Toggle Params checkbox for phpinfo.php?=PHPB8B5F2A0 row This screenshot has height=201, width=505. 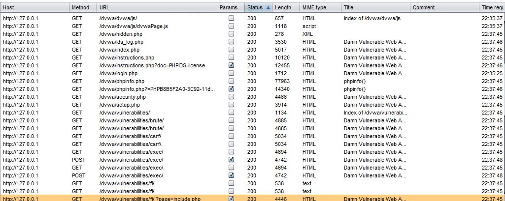tap(231, 89)
